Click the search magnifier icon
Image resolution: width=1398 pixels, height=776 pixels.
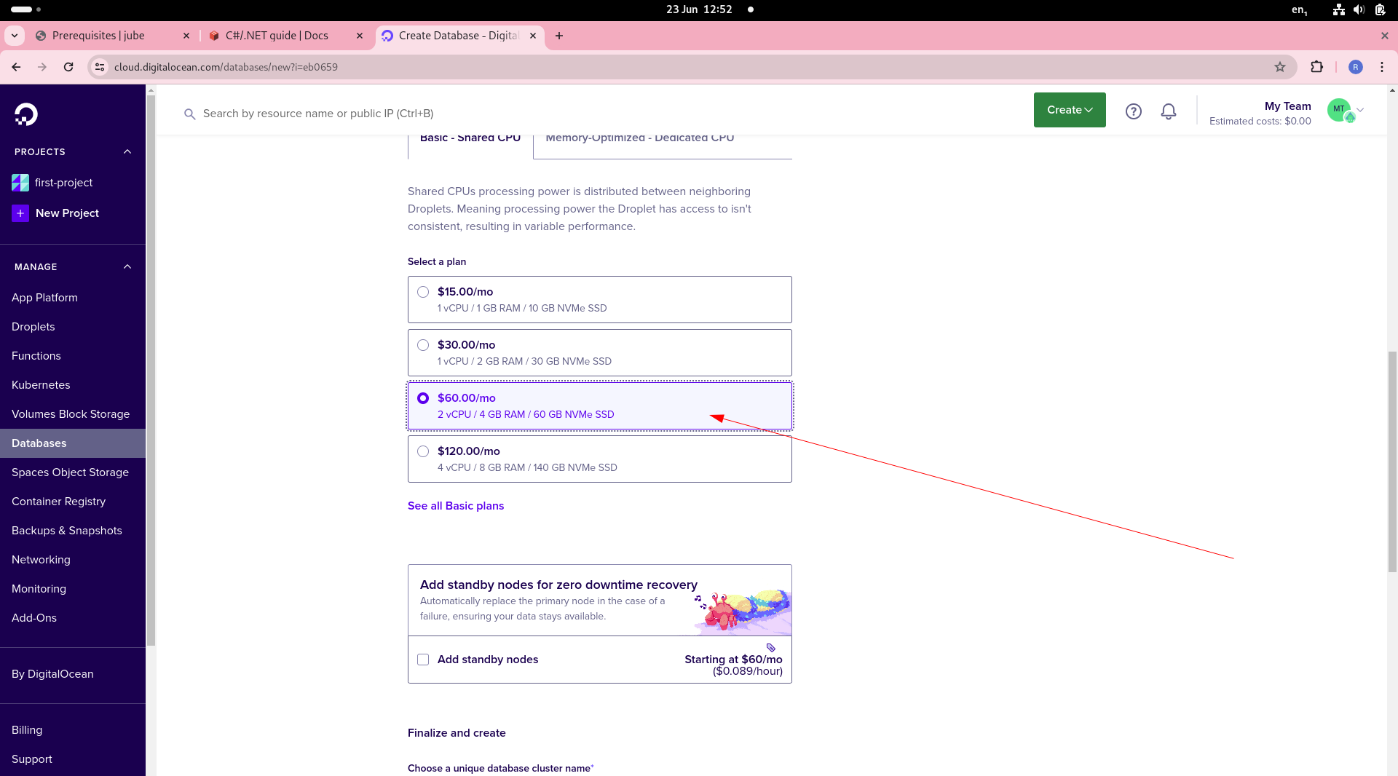190,114
